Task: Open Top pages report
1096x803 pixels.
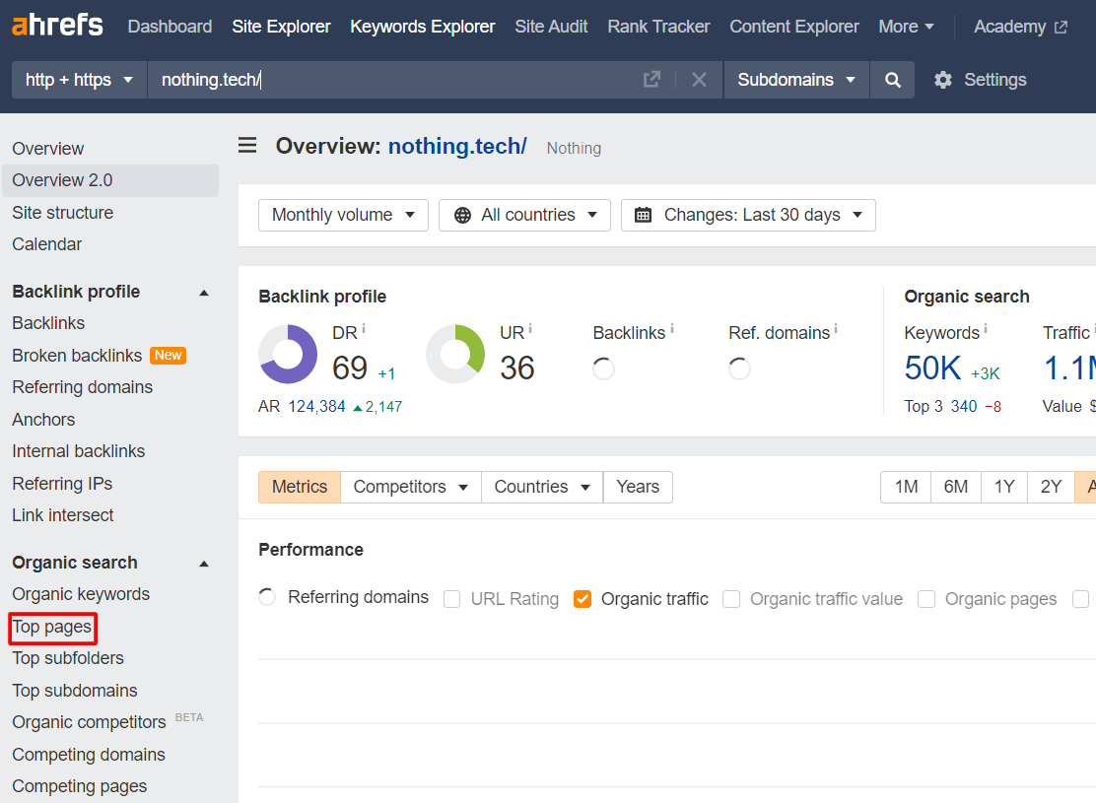Action: pyautogui.click(x=51, y=627)
